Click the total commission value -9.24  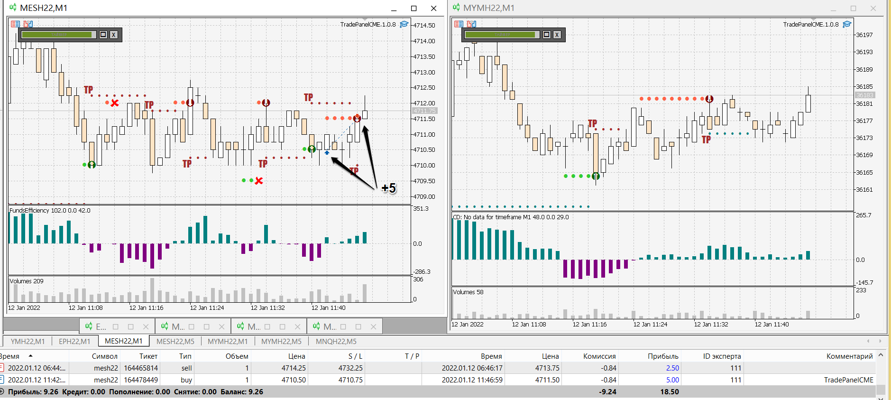pos(607,392)
